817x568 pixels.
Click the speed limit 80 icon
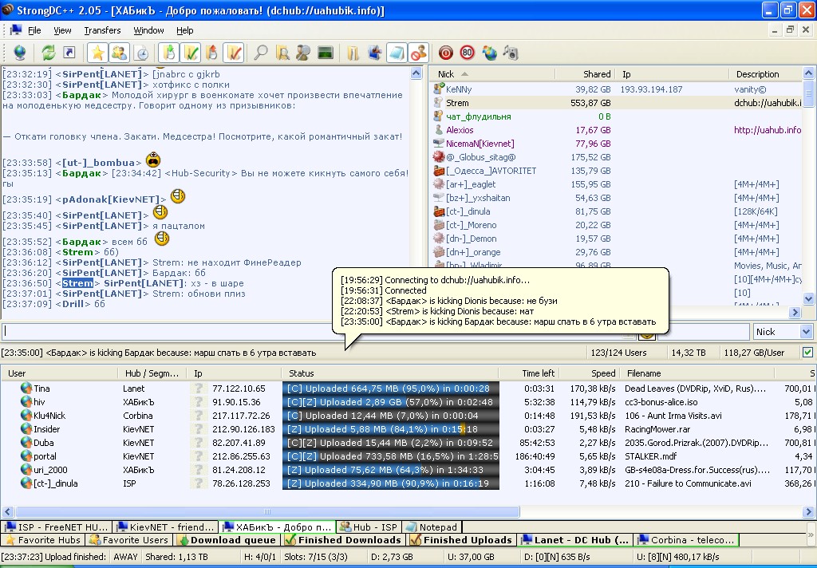[x=467, y=53]
